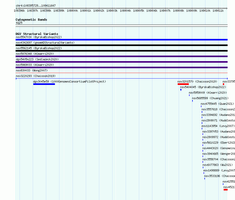Click the purple bar under nsv5976348

click(121, 56)
